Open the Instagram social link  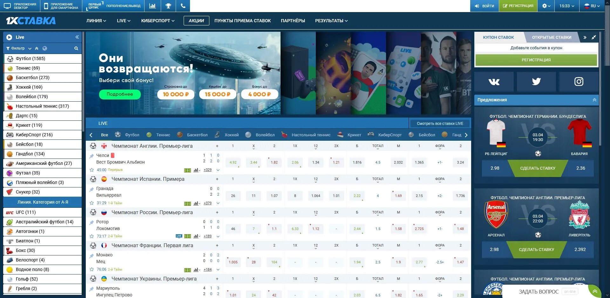579,82
